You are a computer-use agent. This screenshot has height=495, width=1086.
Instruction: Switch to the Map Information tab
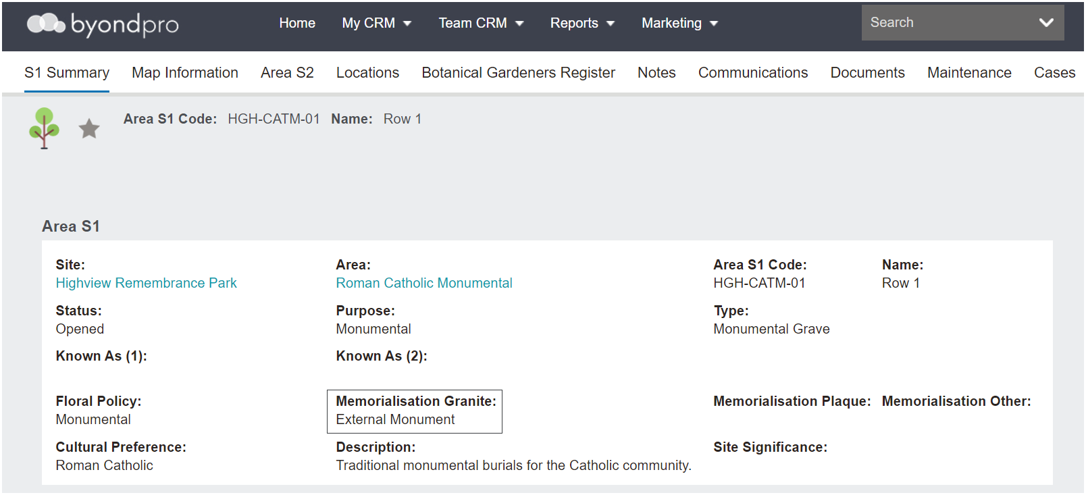tap(185, 72)
